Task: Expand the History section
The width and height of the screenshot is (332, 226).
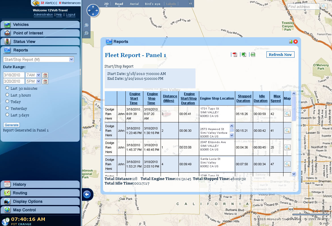Action: pos(40,184)
